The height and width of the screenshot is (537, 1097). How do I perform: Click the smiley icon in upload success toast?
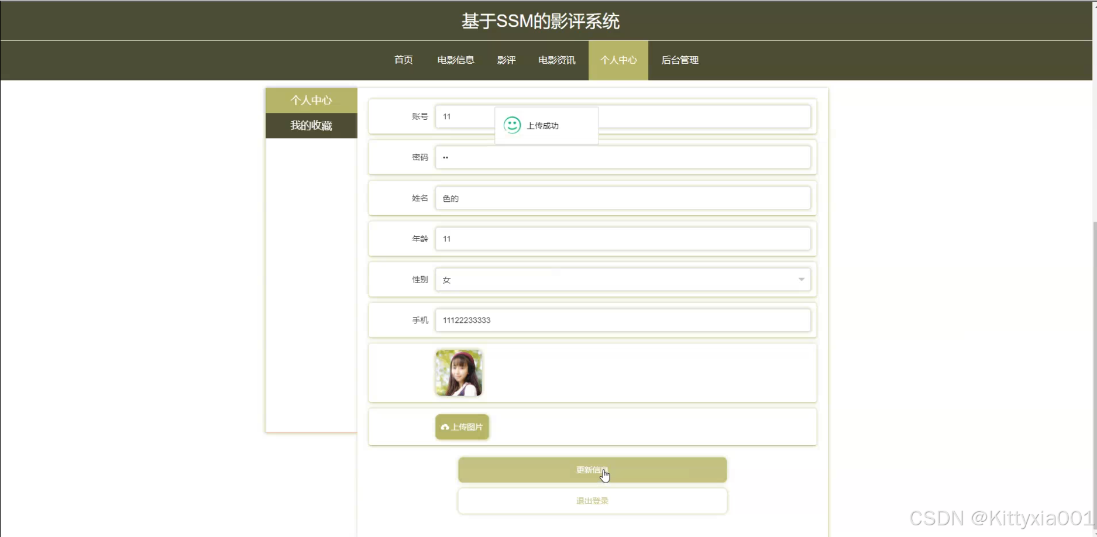[x=512, y=125]
